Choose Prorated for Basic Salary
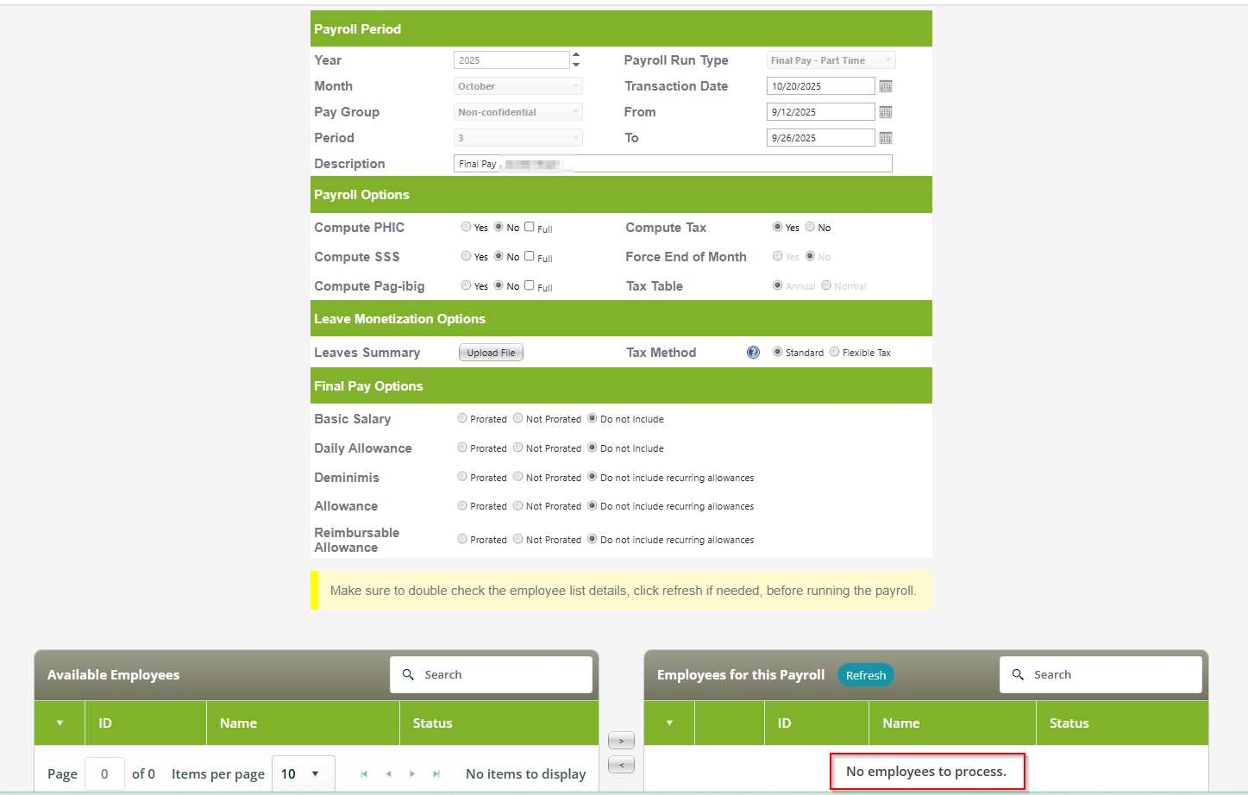This screenshot has width=1248, height=795. [462, 418]
